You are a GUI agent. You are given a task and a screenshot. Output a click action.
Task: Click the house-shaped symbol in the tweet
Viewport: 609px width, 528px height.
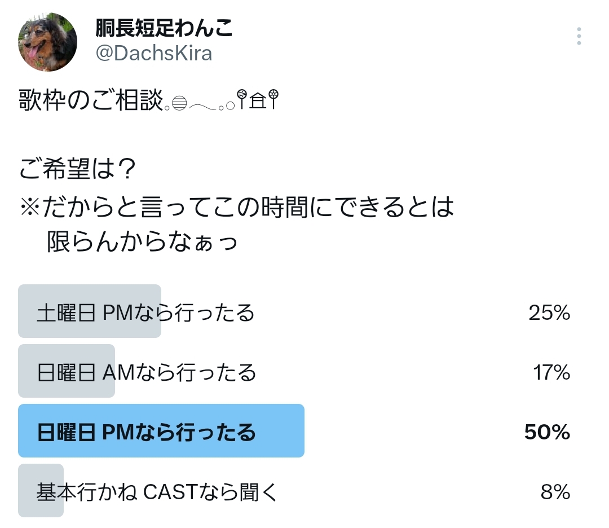click(258, 102)
